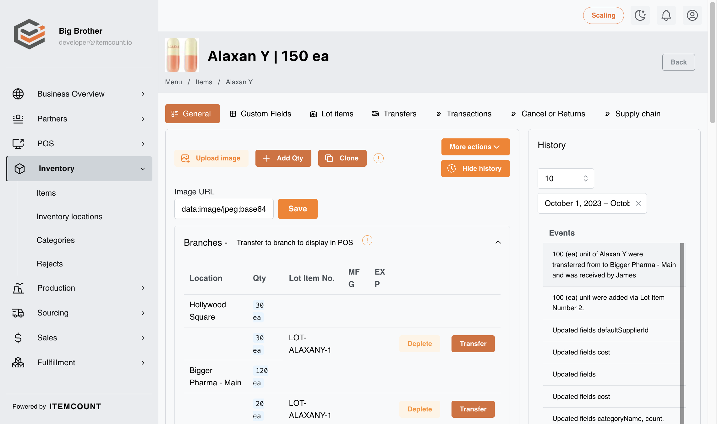This screenshot has width=717, height=424.
Task: Click Upload image button
Action: point(211,158)
